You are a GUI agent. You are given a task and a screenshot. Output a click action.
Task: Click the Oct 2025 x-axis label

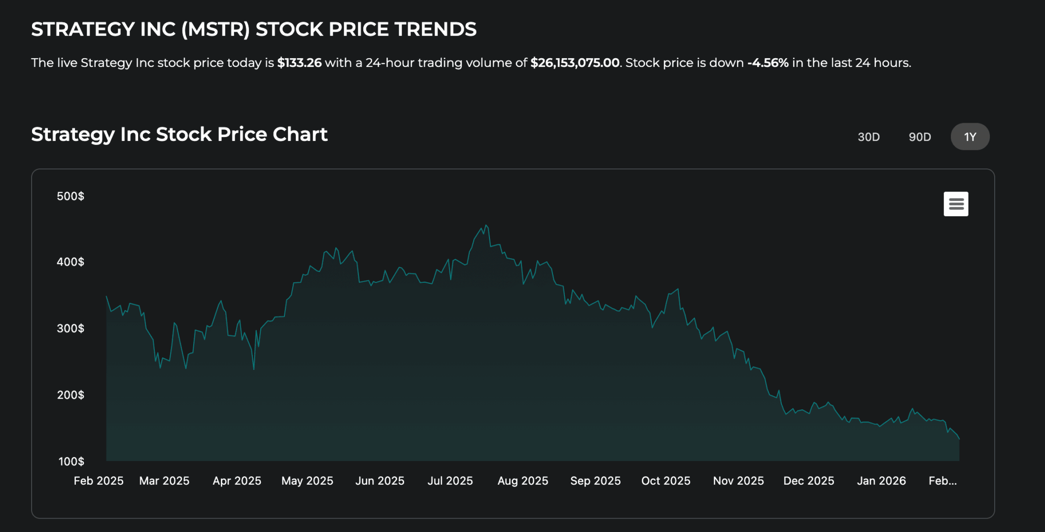pyautogui.click(x=665, y=481)
